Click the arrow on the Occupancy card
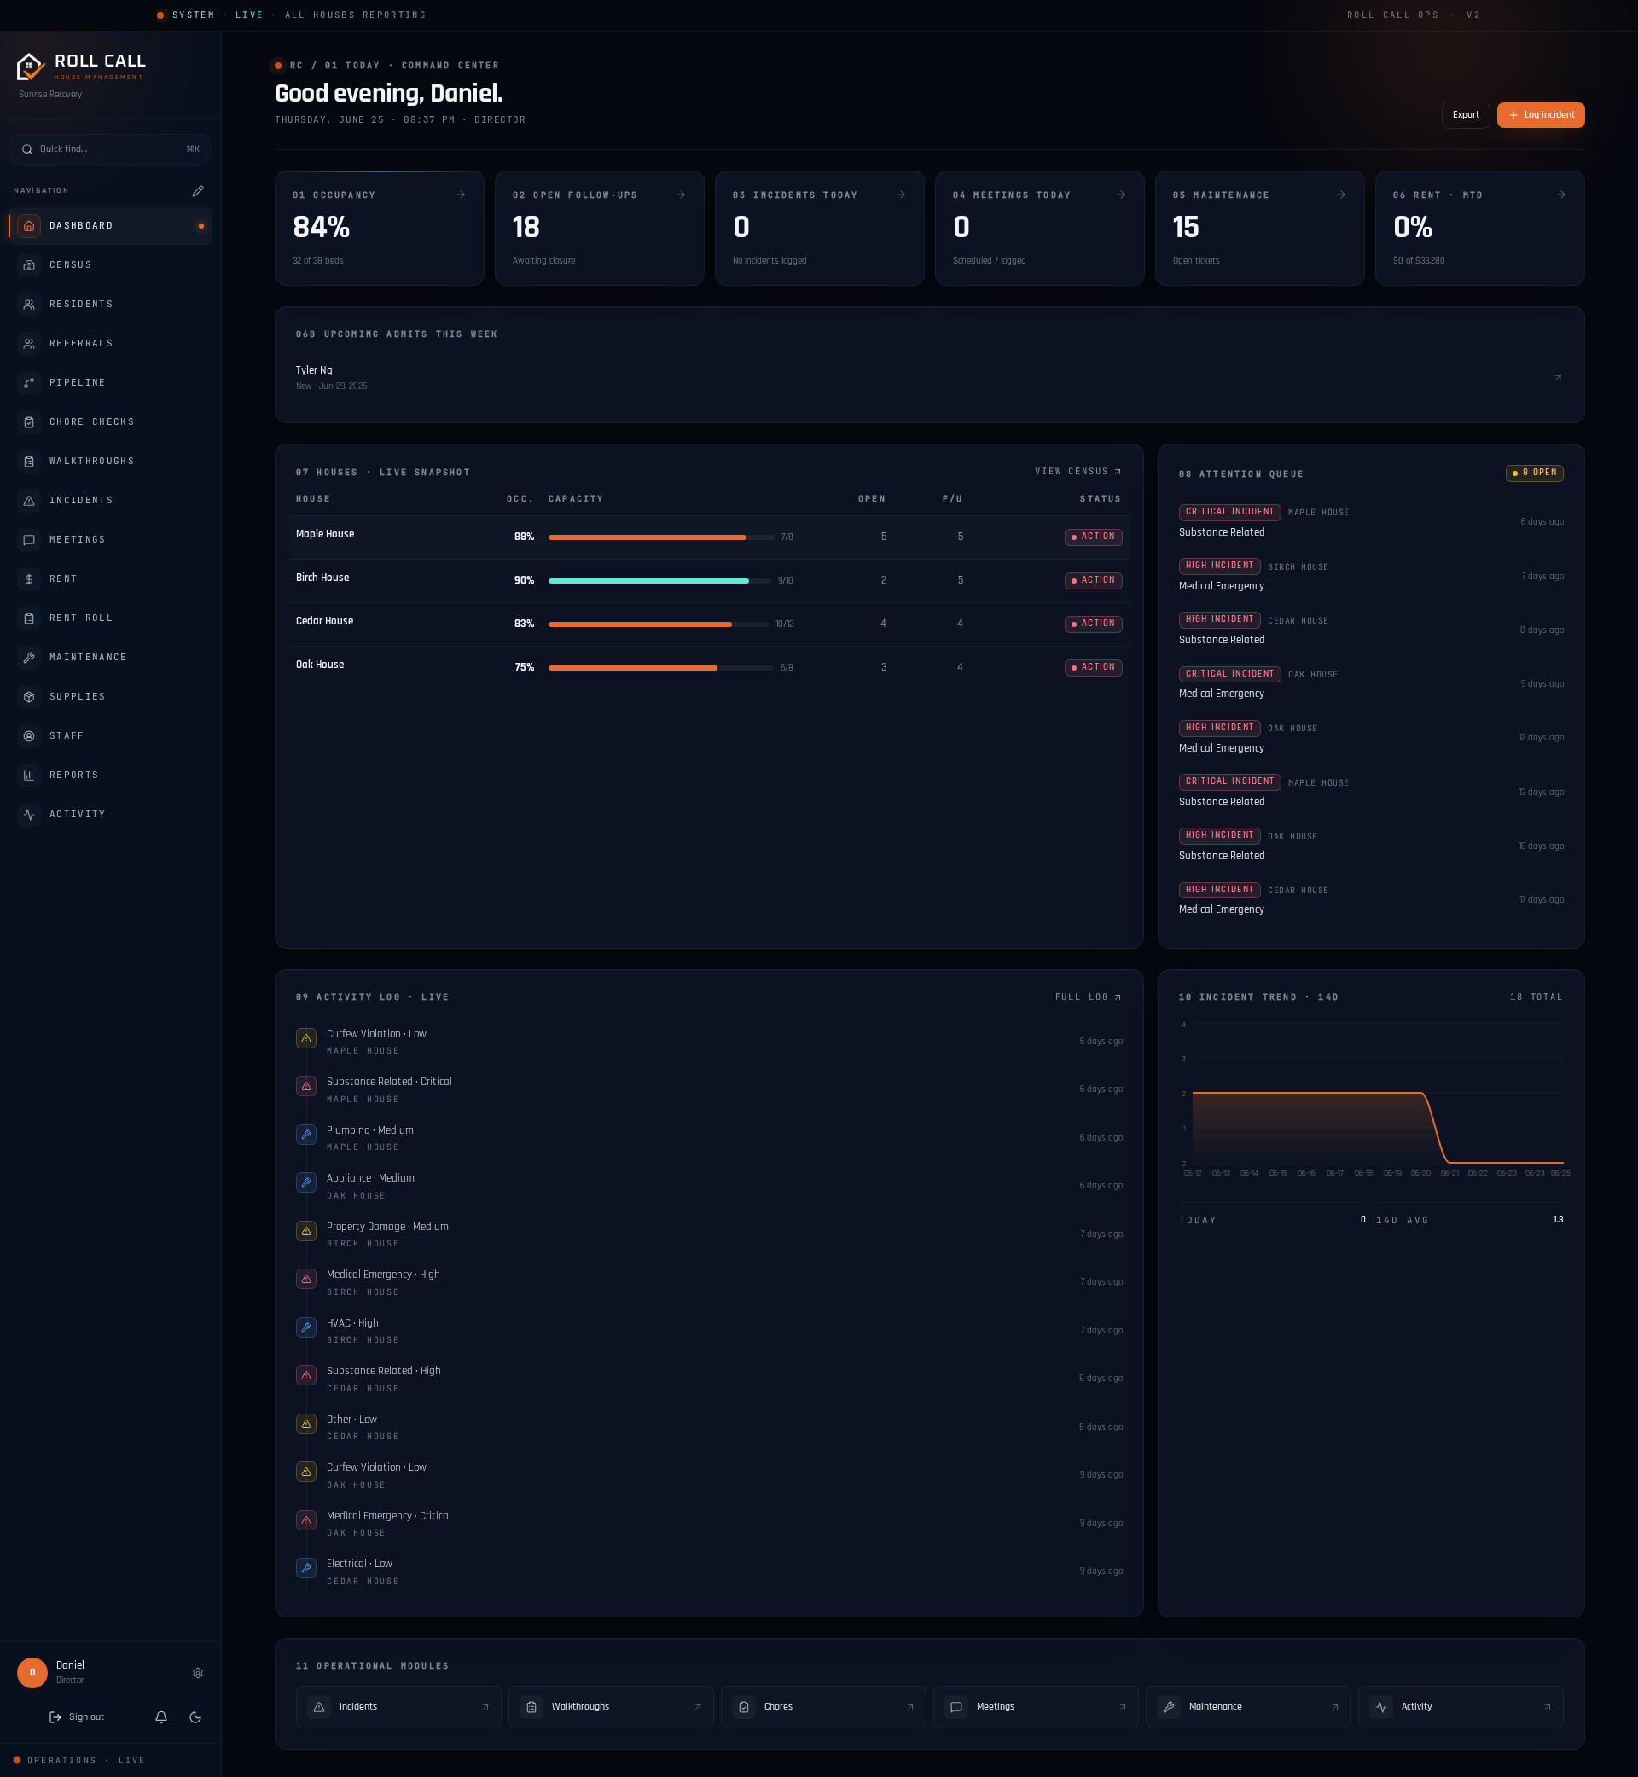Screen dimensions: 1638x1777 coord(461,195)
